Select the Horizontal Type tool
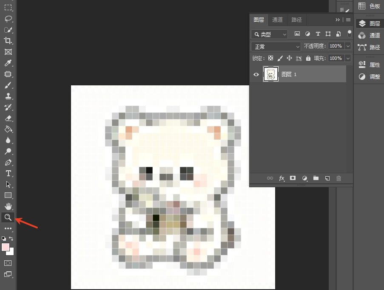Viewport: 384px width, 290px height. point(8,173)
